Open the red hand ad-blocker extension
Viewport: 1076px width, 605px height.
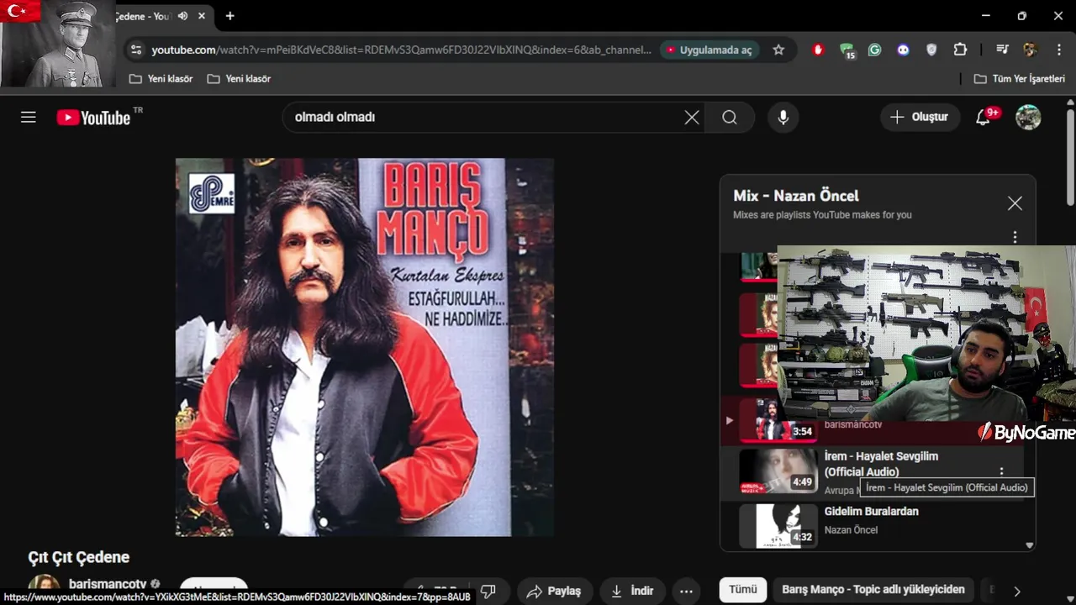(818, 50)
